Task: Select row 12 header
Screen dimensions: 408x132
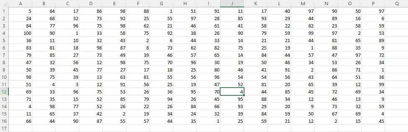Action: [4, 92]
